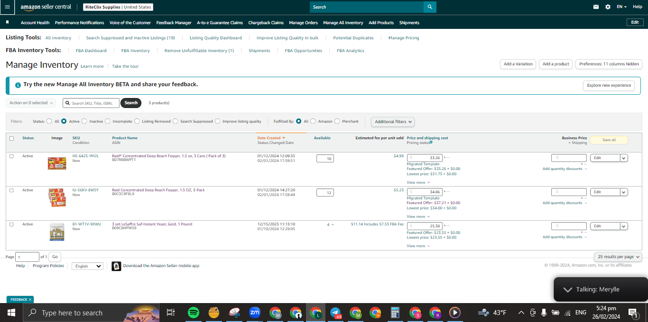The width and height of the screenshot is (648, 322).
Task: Open Zoom from the taskbar
Action: 255,313
